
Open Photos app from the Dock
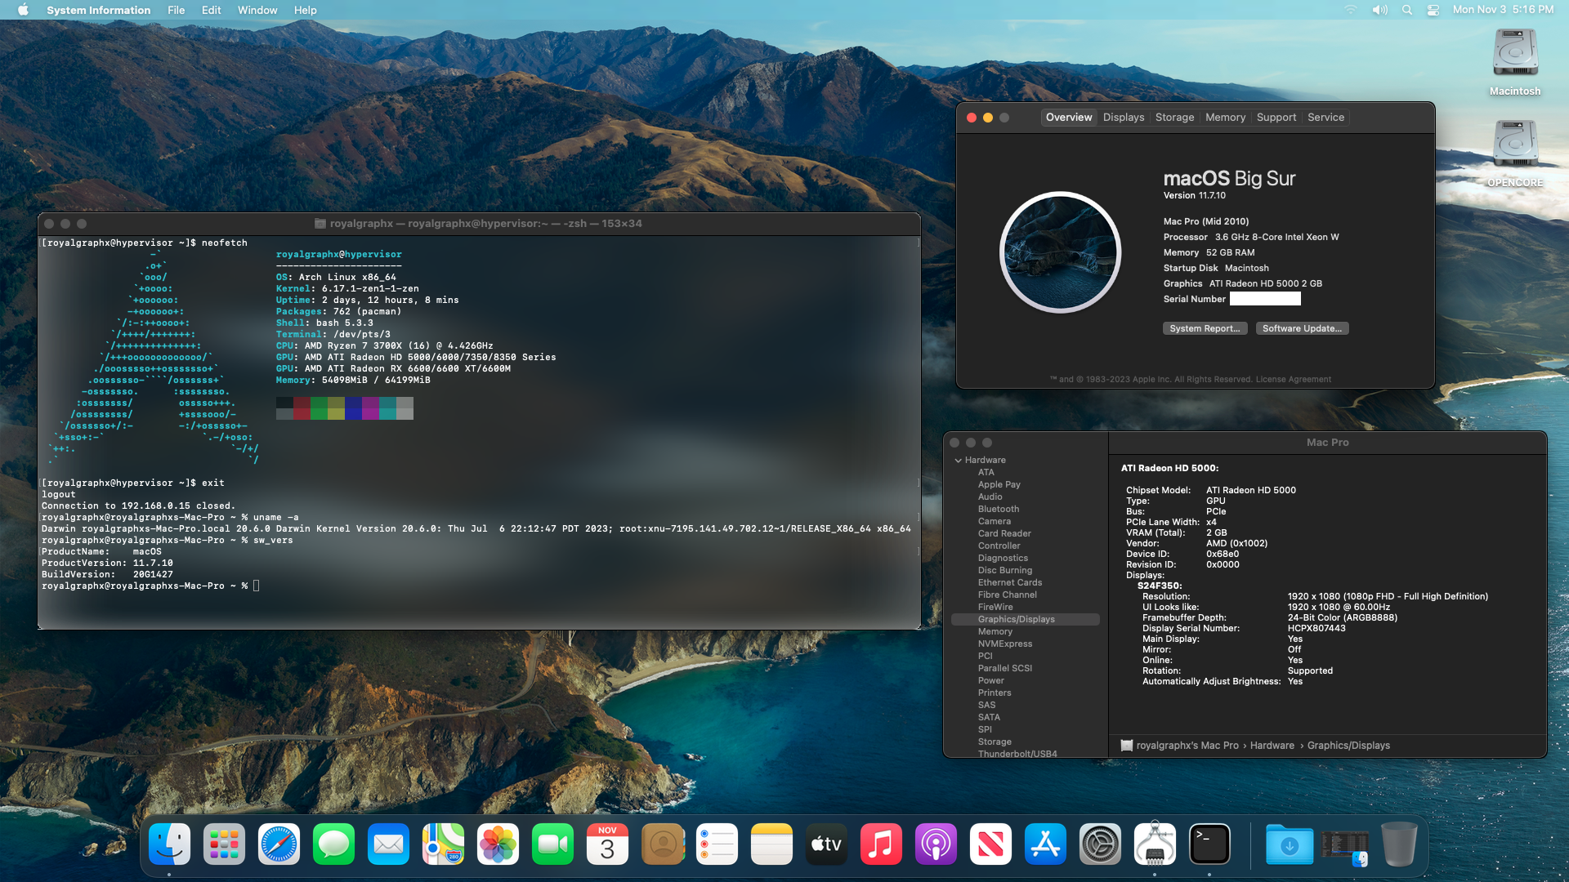498,844
